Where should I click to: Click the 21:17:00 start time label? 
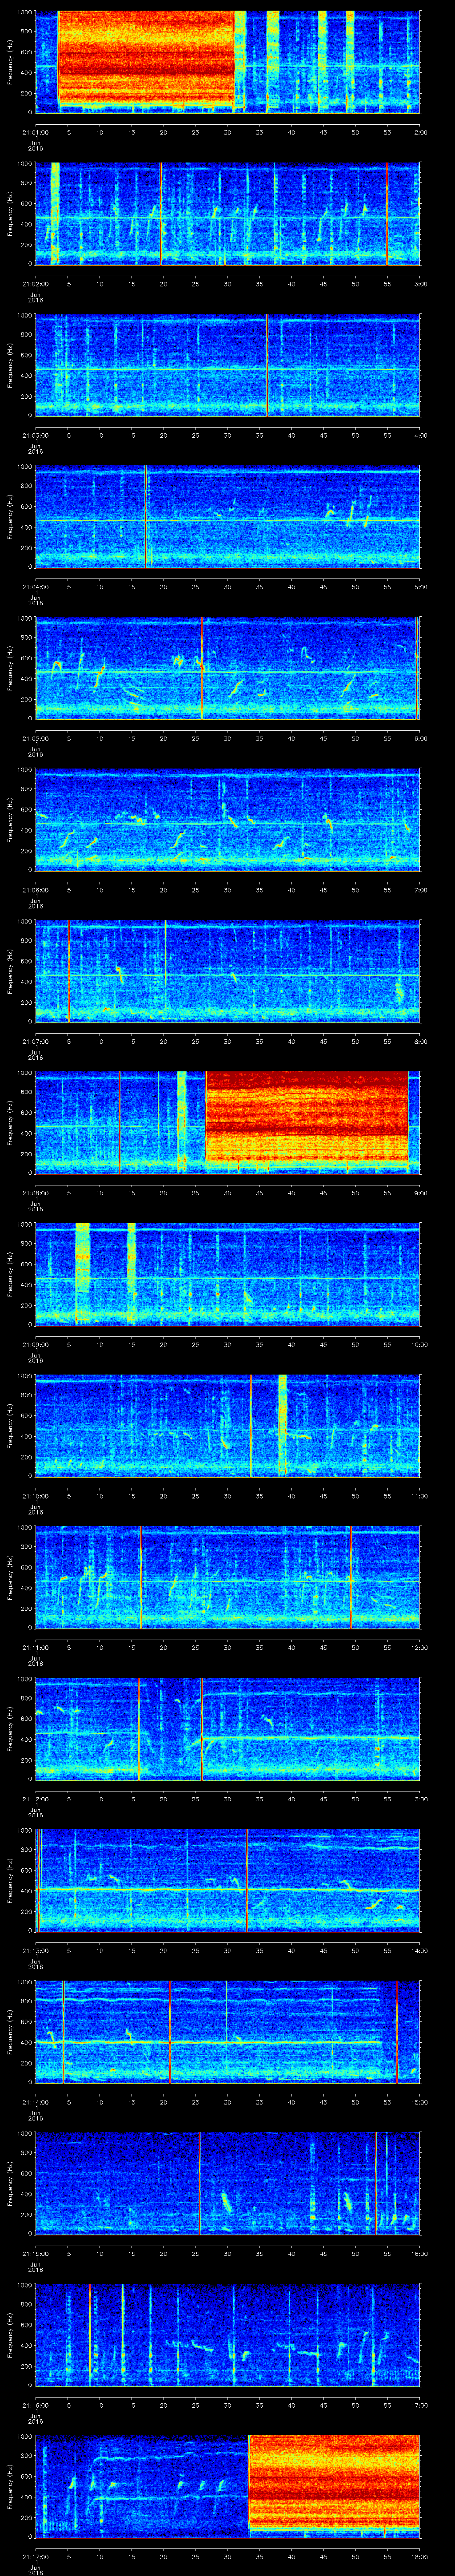coord(35,2557)
